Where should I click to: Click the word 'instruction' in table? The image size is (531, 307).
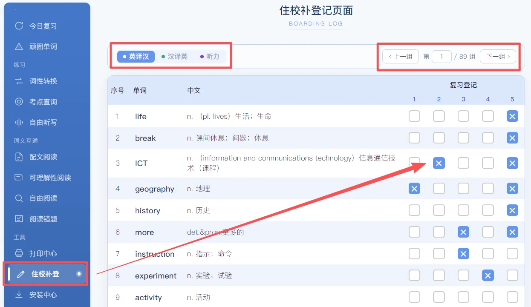(155, 254)
